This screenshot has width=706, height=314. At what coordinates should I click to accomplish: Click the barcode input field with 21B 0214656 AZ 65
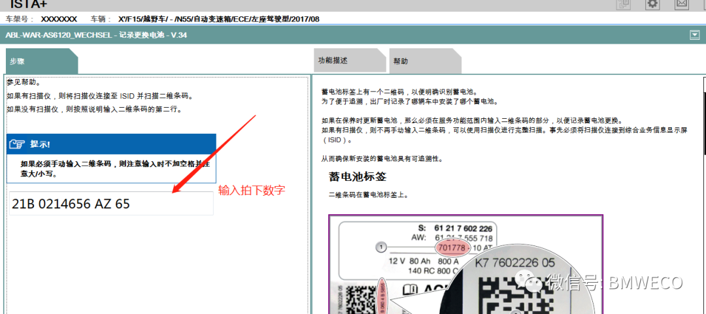pyautogui.click(x=111, y=203)
